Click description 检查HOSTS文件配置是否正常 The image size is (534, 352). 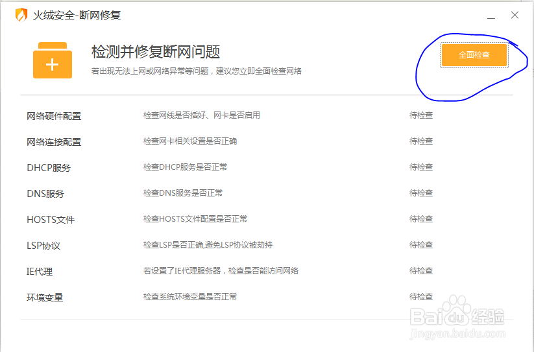[195, 218]
